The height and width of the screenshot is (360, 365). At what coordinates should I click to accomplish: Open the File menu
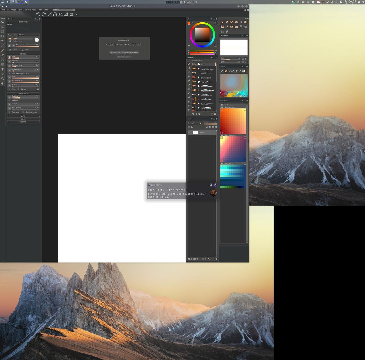tap(3, 10)
